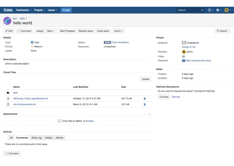Click Resolve Issue
This screenshot has height=166, width=234.
coord(86,31)
